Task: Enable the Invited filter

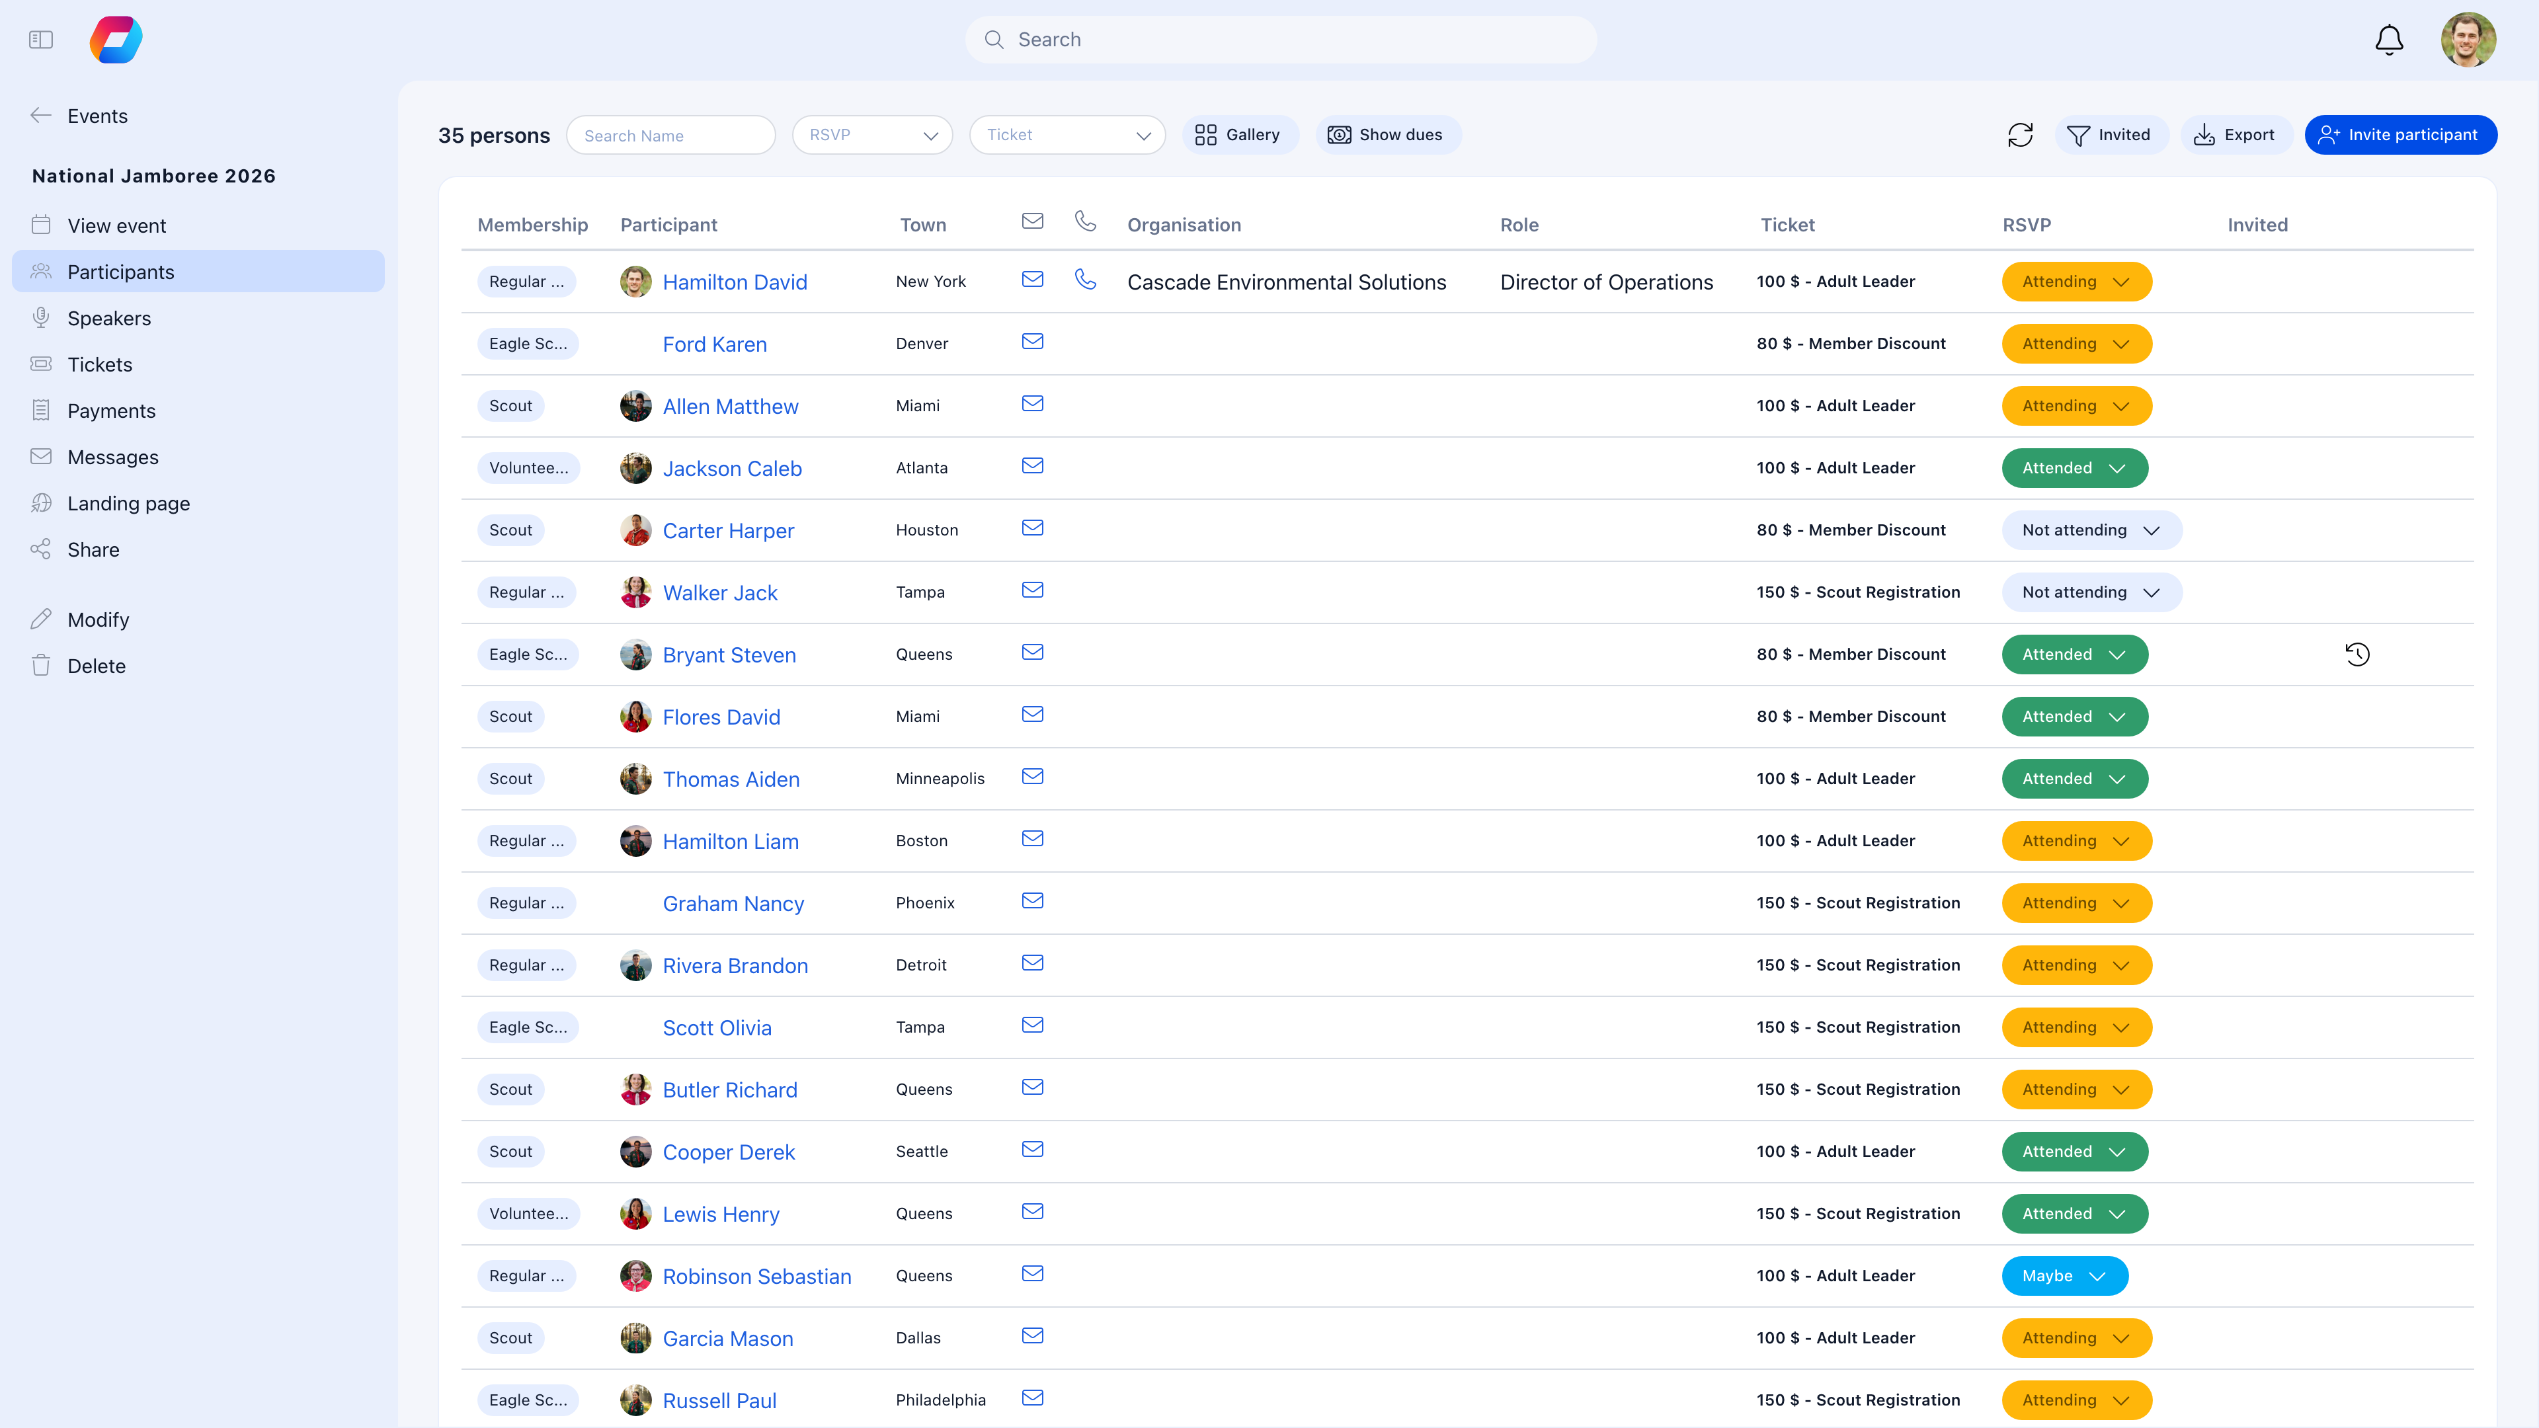Action: [2111, 135]
